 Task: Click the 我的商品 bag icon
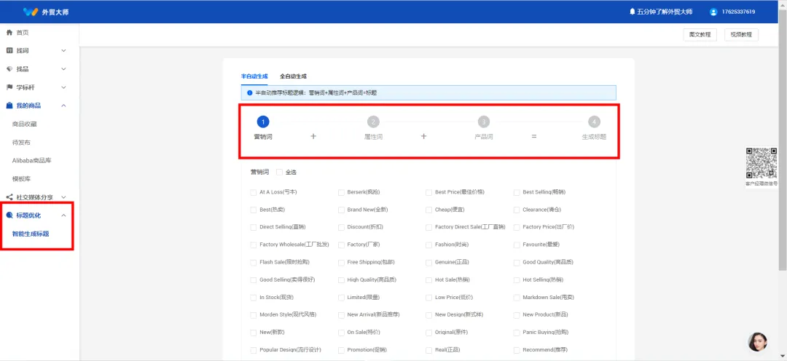coord(9,106)
